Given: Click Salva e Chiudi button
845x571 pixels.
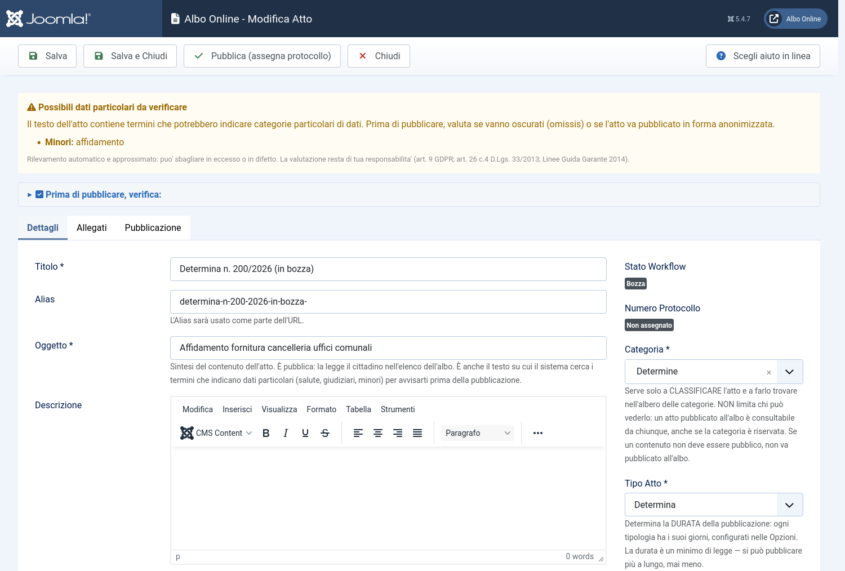Looking at the screenshot, I should point(130,56).
